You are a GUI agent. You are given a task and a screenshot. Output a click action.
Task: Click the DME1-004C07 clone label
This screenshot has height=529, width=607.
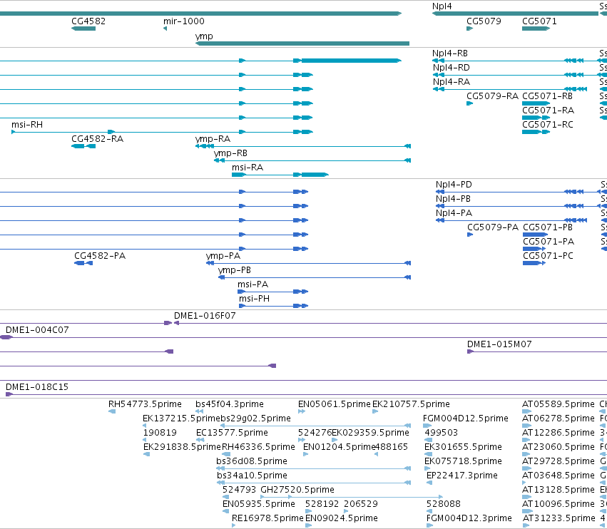[37, 330]
